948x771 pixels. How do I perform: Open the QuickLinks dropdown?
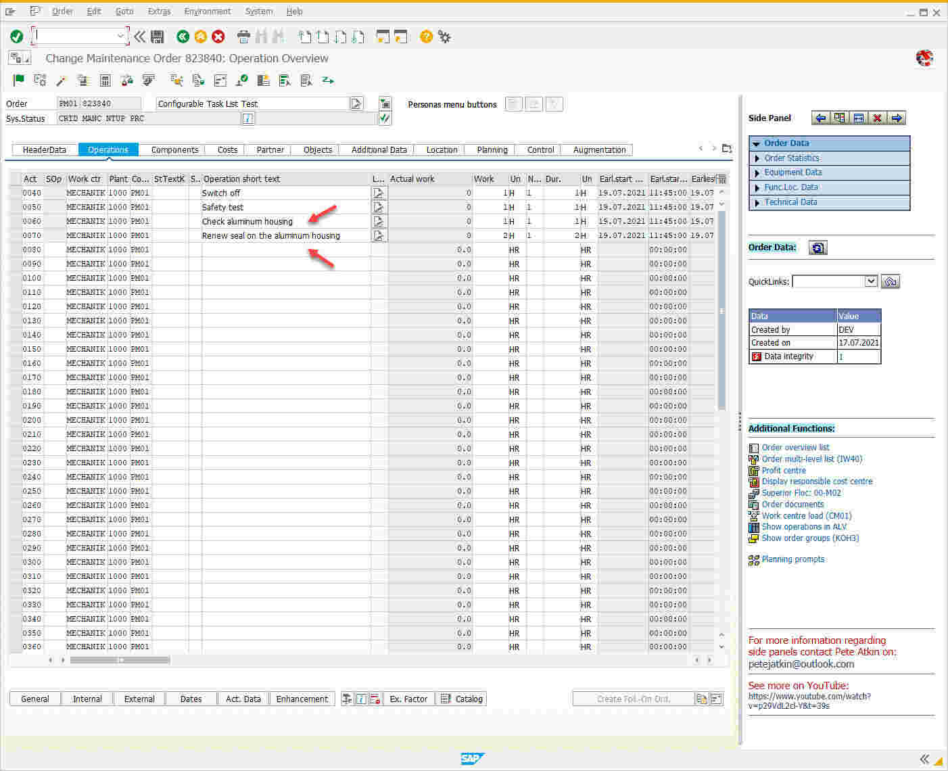point(871,281)
